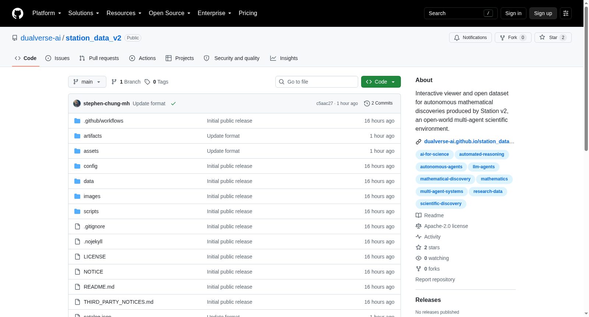Open the Pricing link
This screenshot has width=589, height=317.
[248, 13]
